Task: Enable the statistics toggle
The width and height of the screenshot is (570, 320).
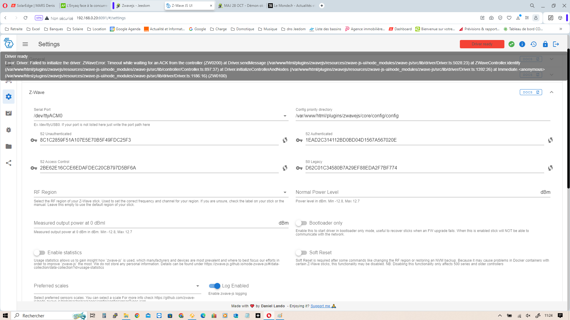Action: coord(39,253)
